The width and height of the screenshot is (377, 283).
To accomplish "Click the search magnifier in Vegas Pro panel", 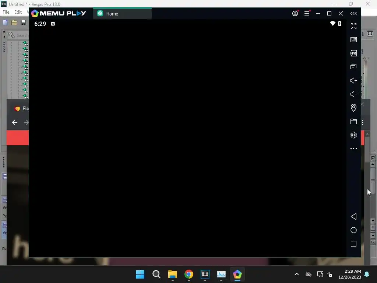I will click(x=11, y=35).
